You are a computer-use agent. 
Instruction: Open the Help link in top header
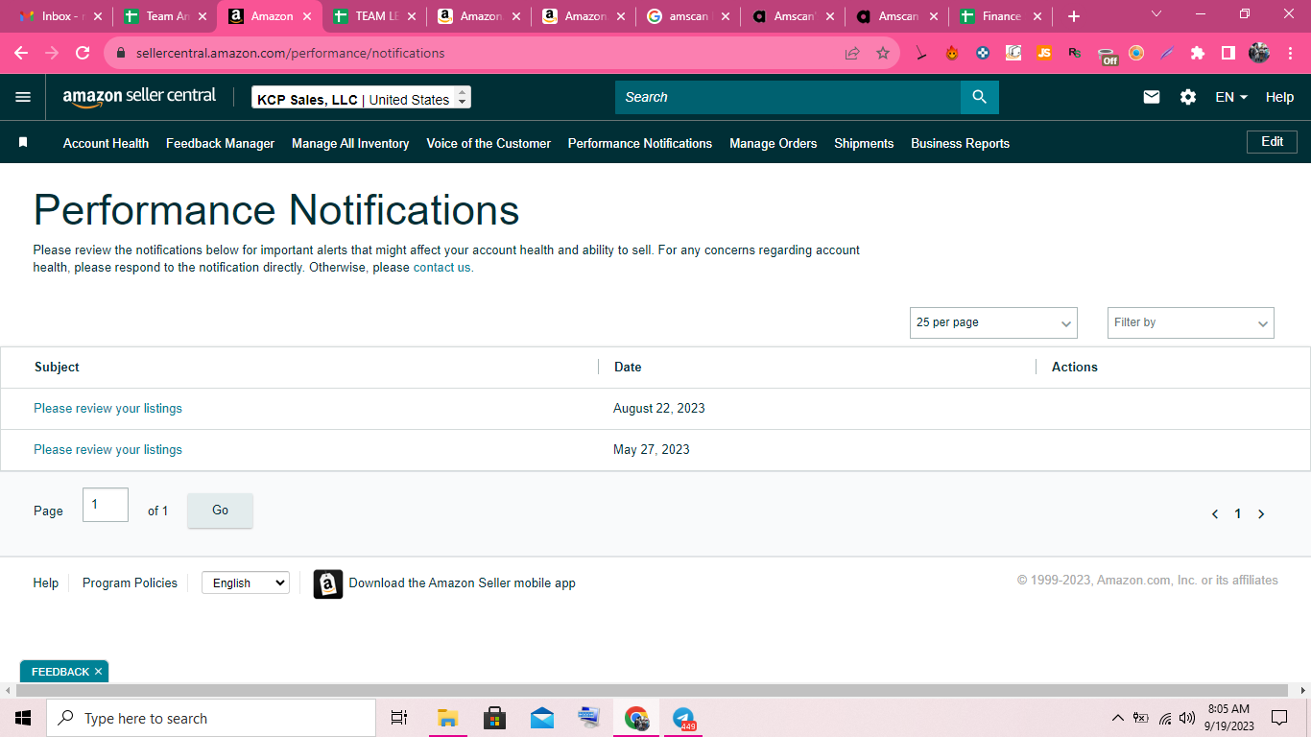coord(1279,97)
